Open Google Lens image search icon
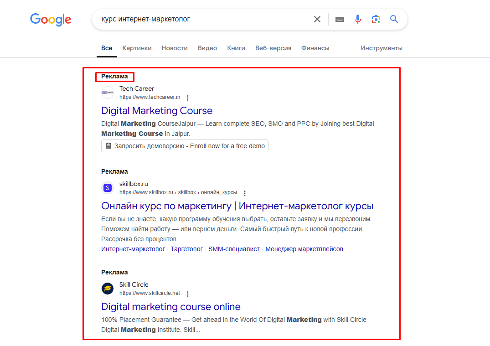The width and height of the screenshot is (490, 346). pos(376,19)
